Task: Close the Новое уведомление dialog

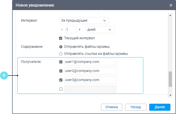Action: [171, 5]
